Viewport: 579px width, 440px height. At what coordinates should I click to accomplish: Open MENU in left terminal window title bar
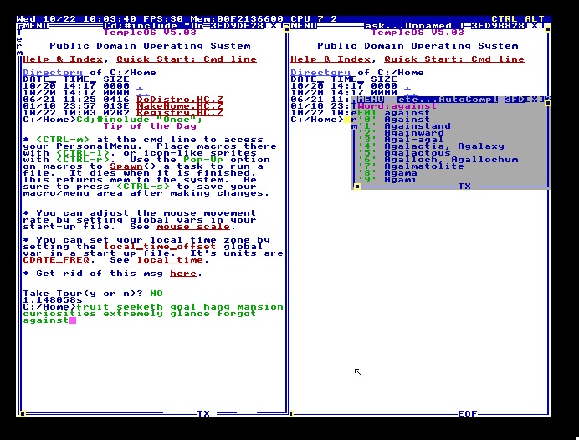36,26
